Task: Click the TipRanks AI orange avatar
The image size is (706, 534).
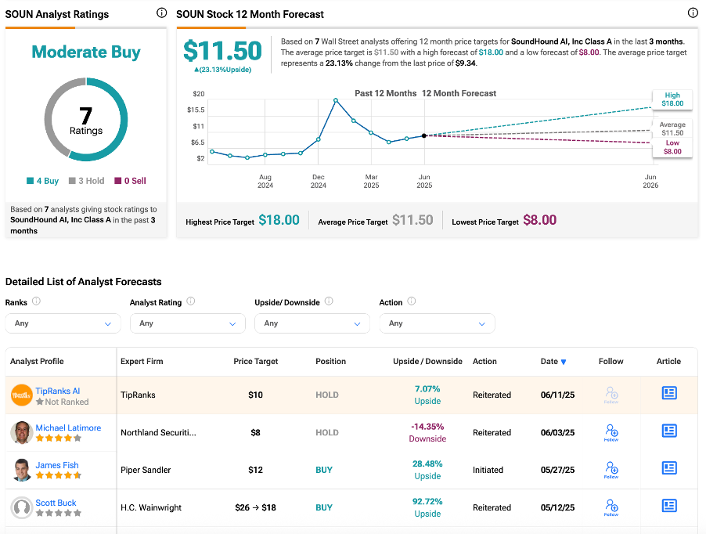Action: [x=22, y=395]
